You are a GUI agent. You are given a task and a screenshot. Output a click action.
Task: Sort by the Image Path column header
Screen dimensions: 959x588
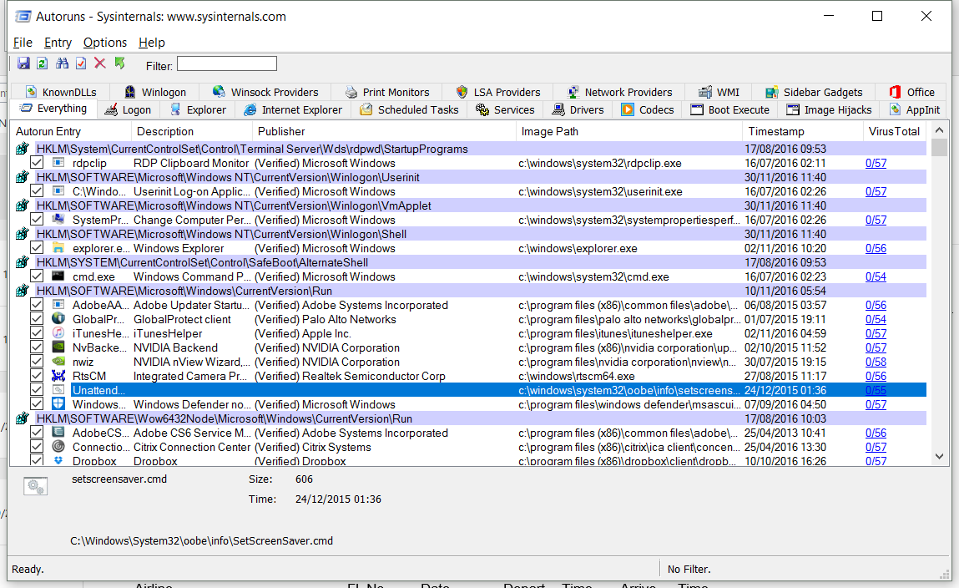point(630,131)
